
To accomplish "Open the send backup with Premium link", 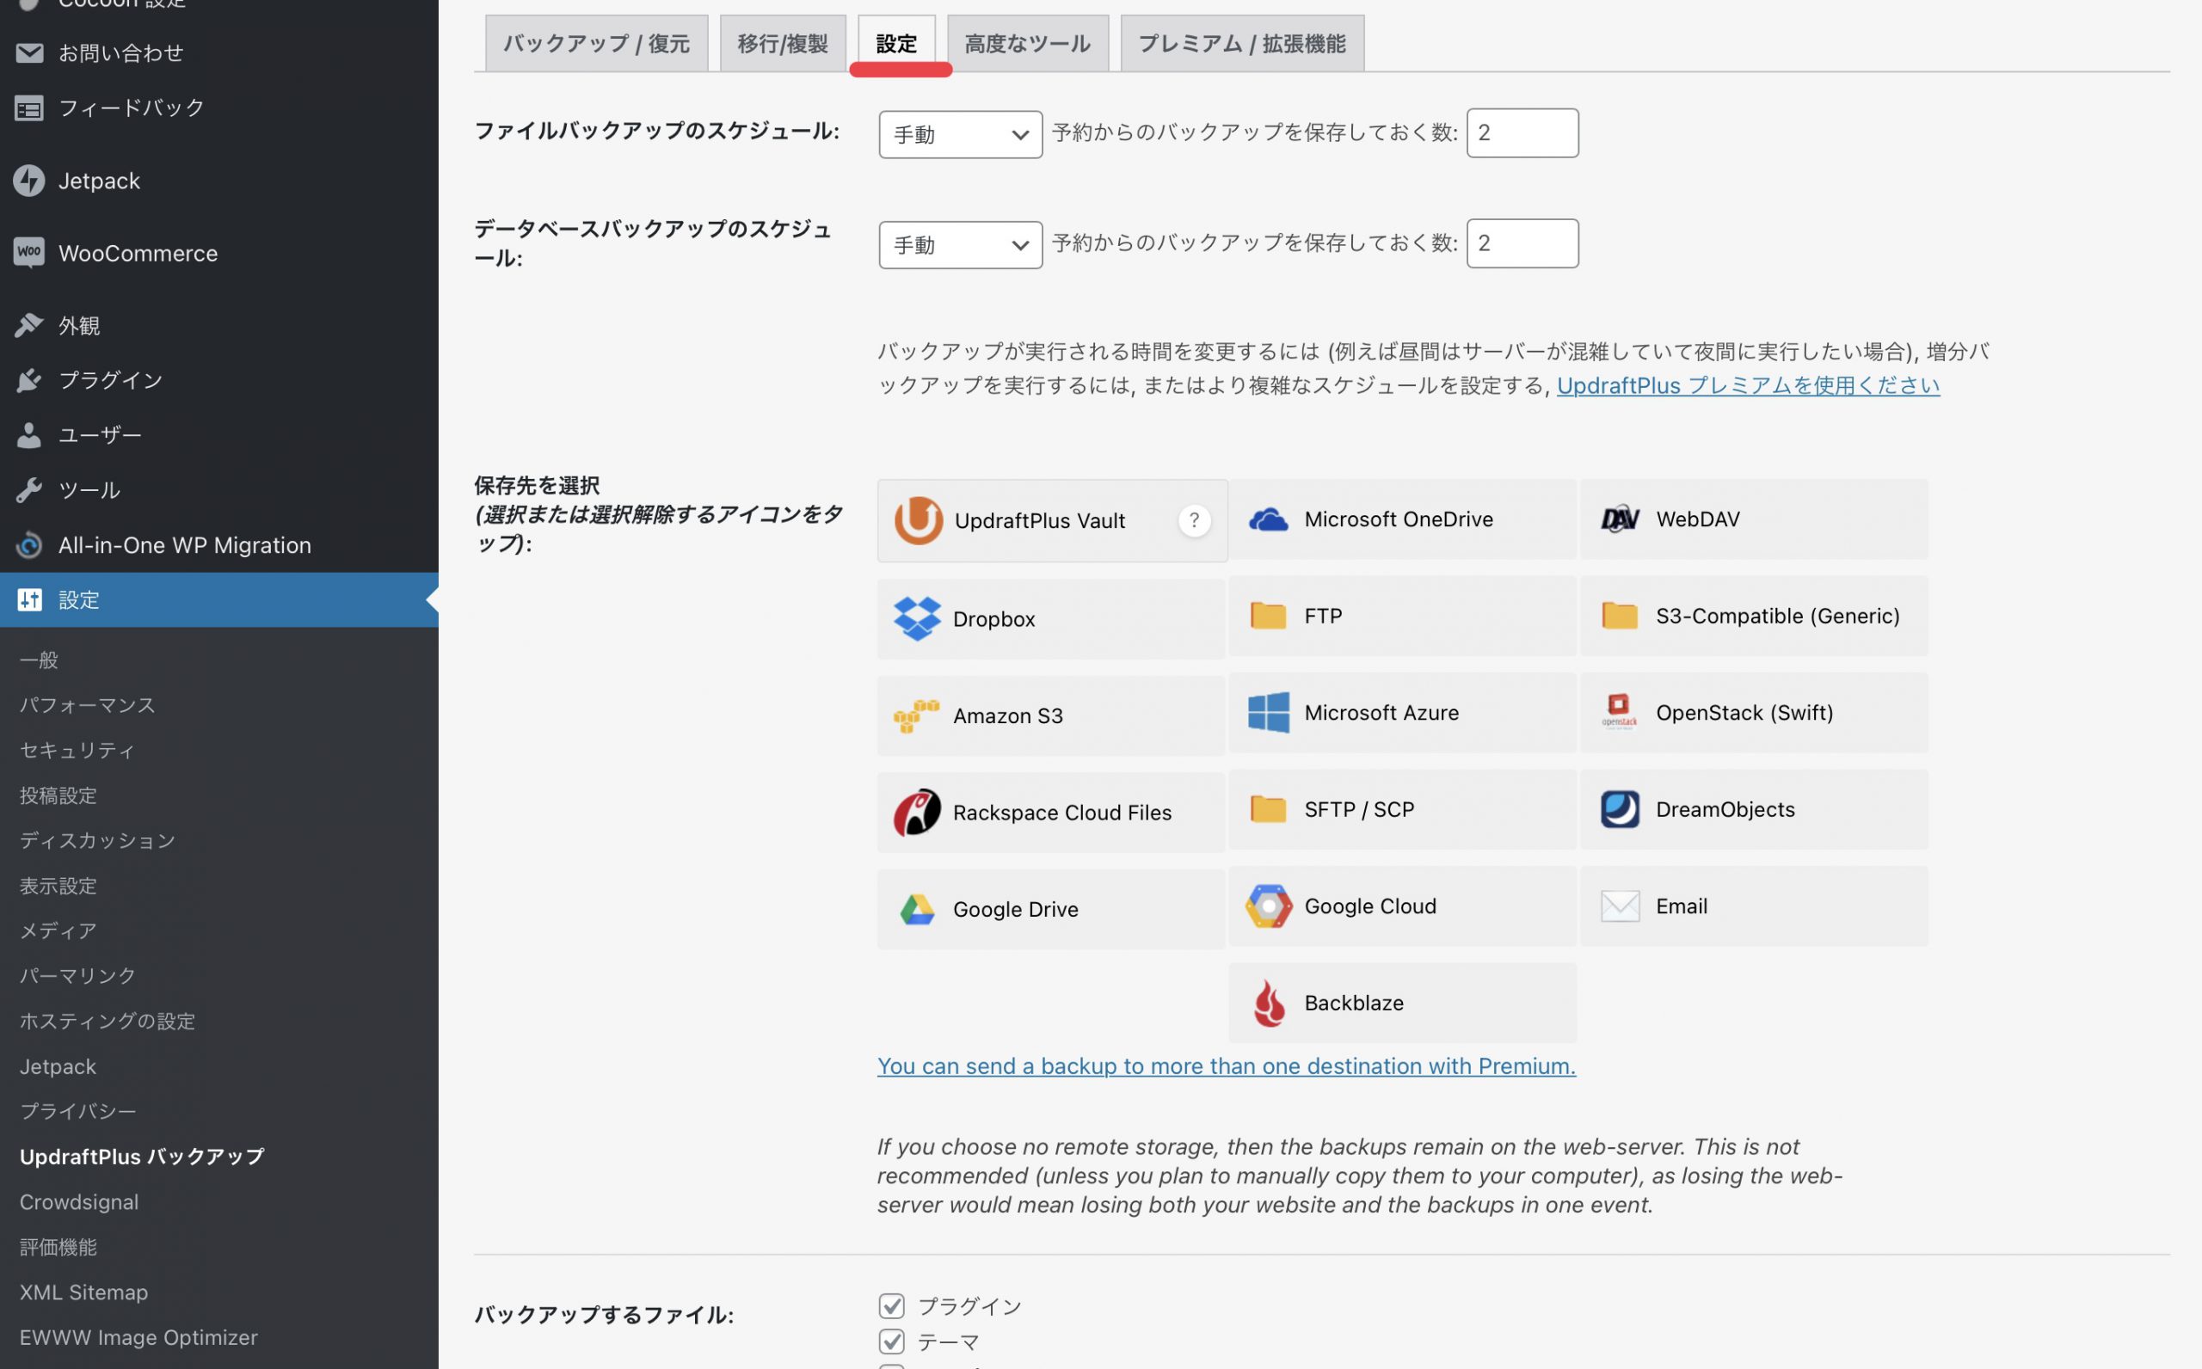I will pyautogui.click(x=1226, y=1065).
